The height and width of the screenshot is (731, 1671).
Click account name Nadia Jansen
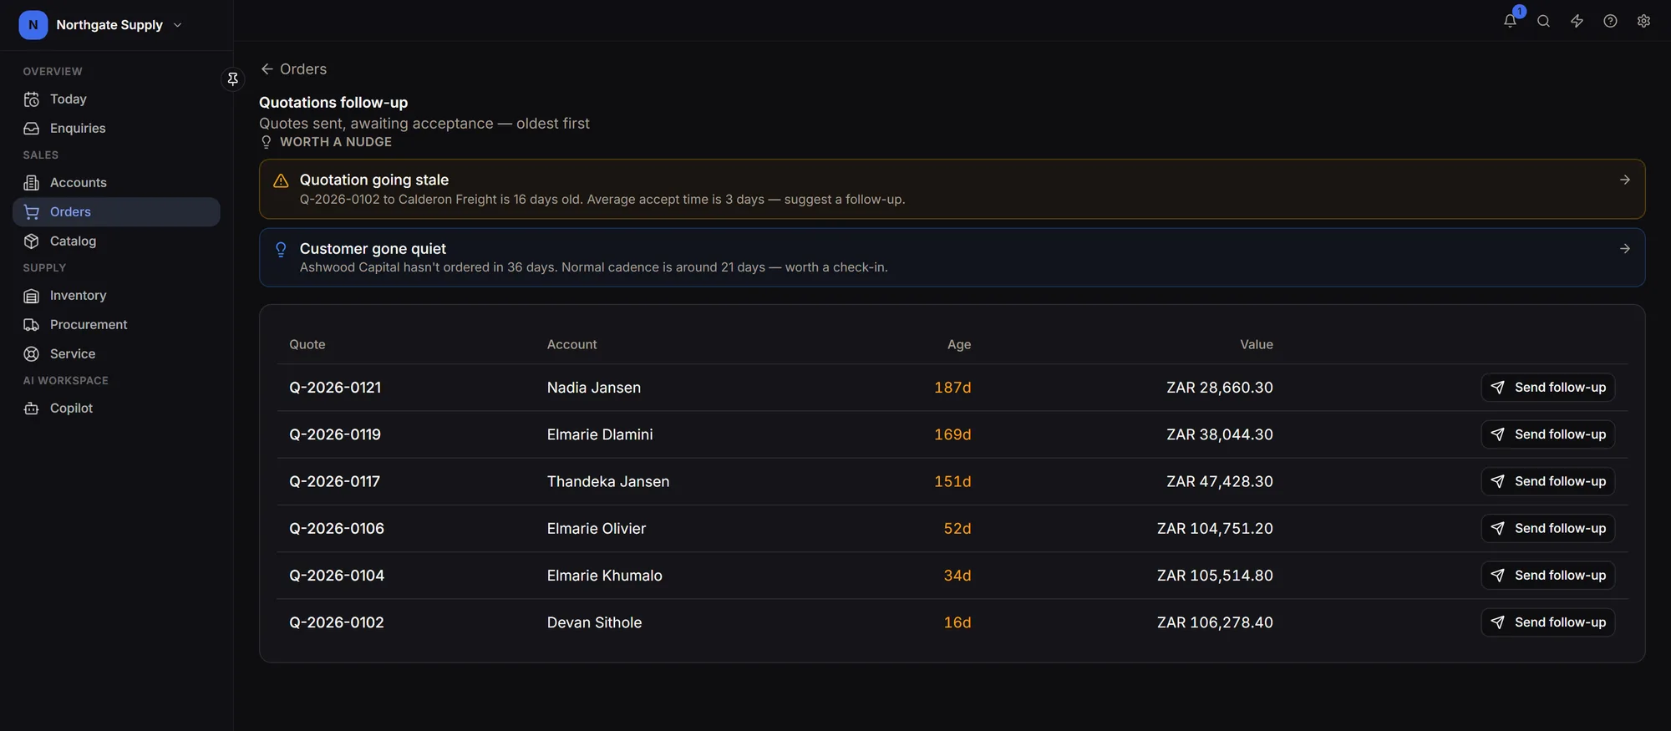(594, 388)
